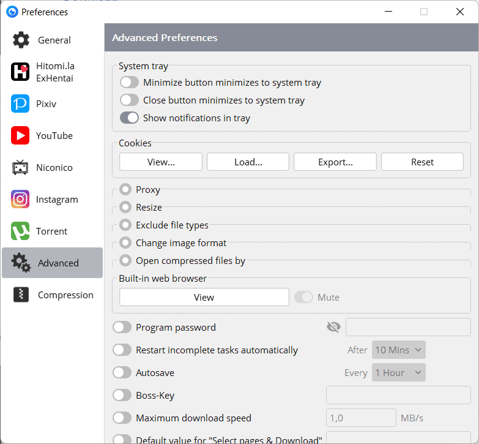Select the YouTube icon in sidebar
The height and width of the screenshot is (444, 479).
point(20,135)
